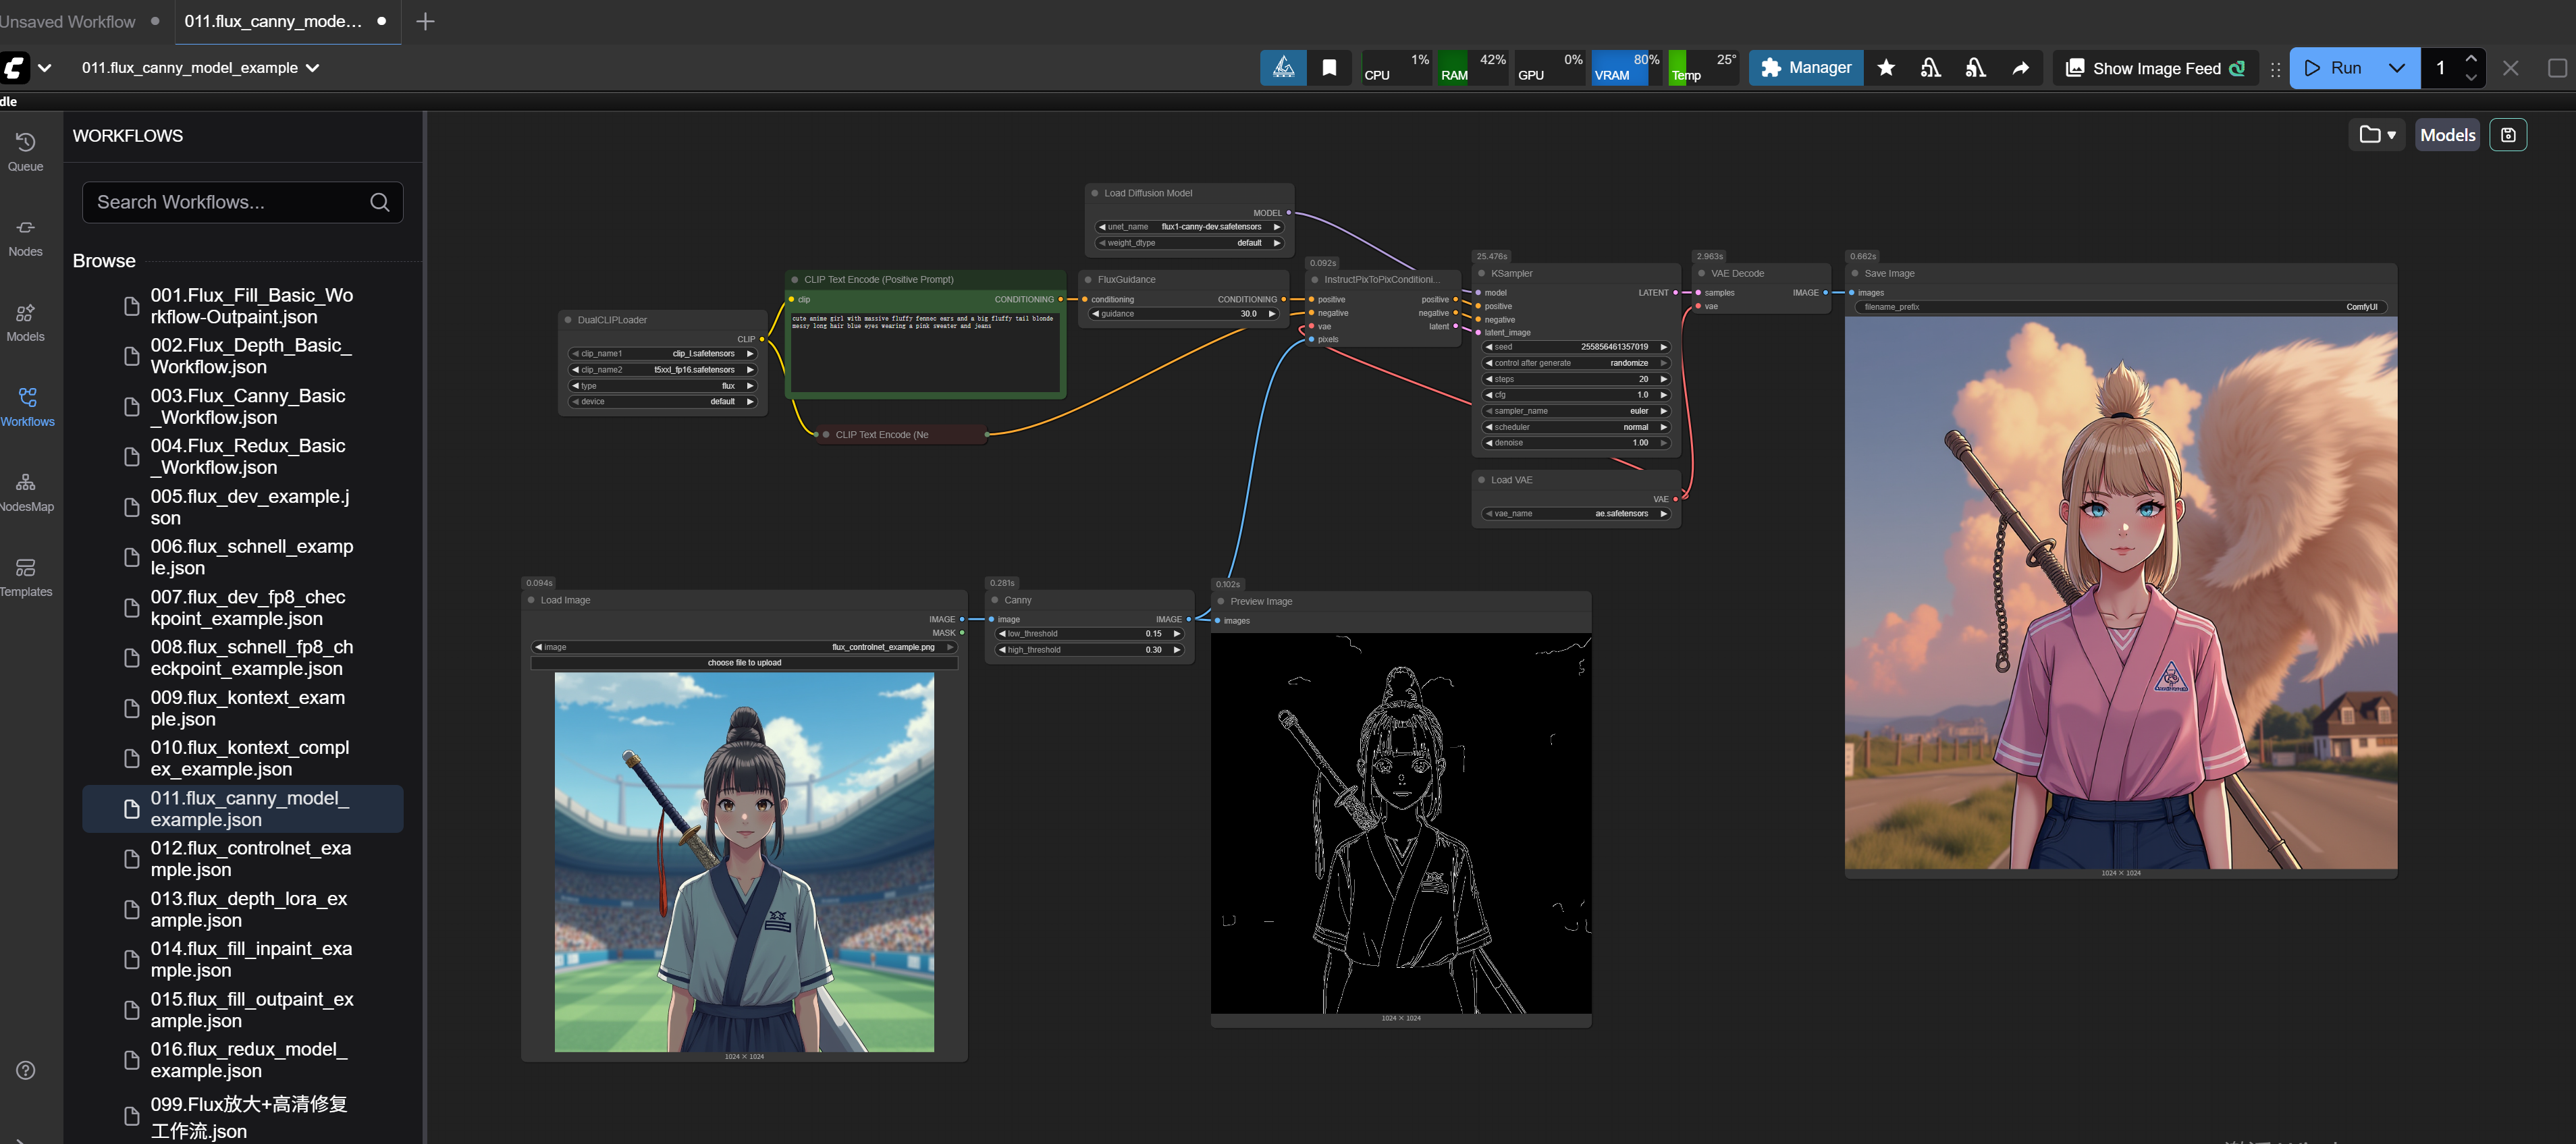Click the save icon beside Models

[2508, 135]
